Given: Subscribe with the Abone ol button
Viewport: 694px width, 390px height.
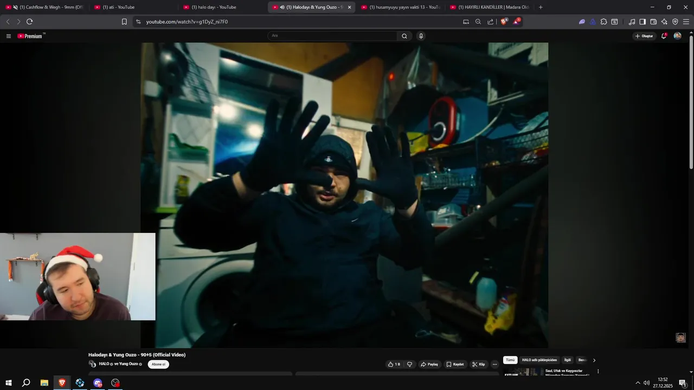Looking at the screenshot, I should 158,364.
